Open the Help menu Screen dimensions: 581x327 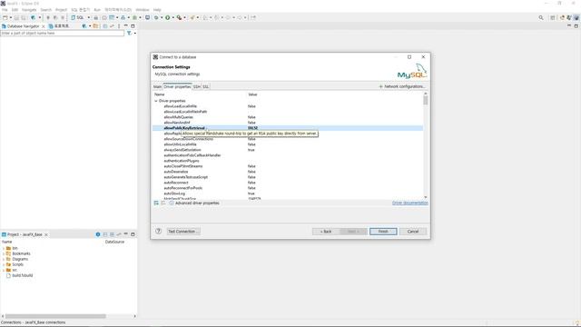click(157, 10)
